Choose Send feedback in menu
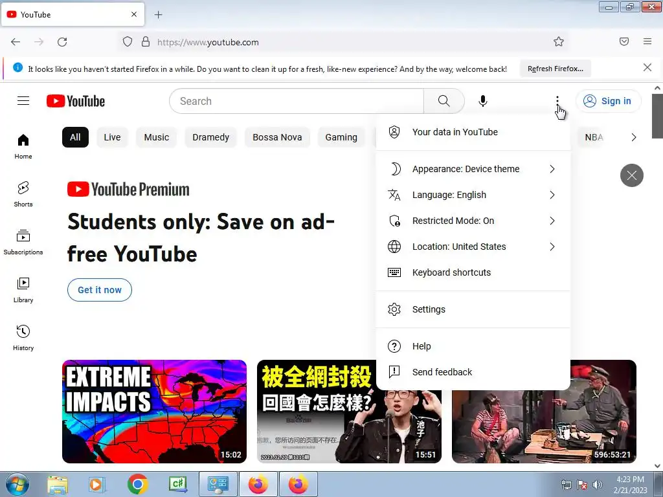This screenshot has height=497, width=663. [x=473, y=372]
